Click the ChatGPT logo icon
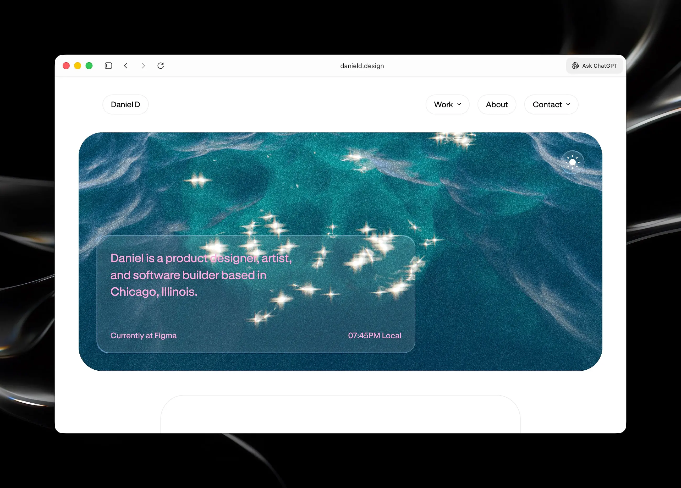Viewport: 681px width, 488px height. (575, 66)
